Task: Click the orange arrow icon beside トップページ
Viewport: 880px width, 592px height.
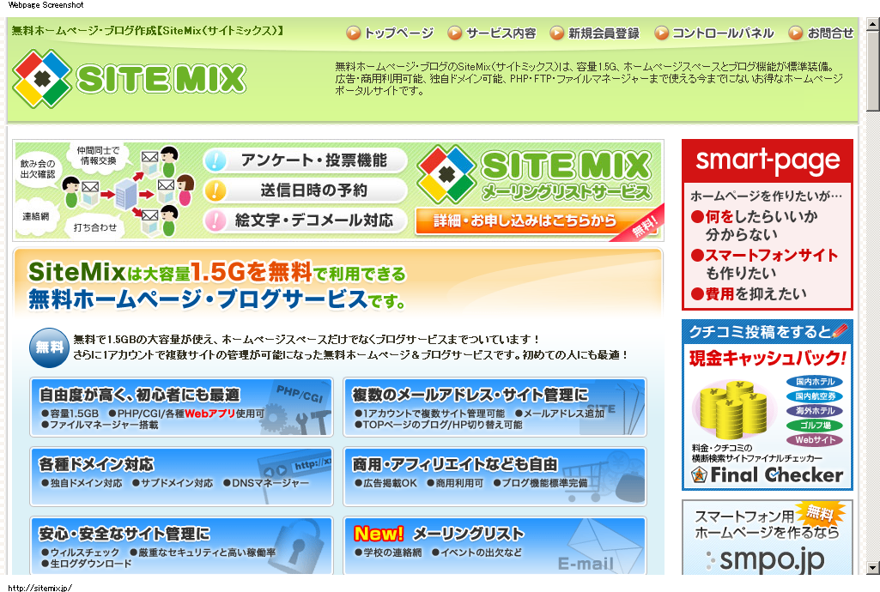Action: (x=354, y=33)
